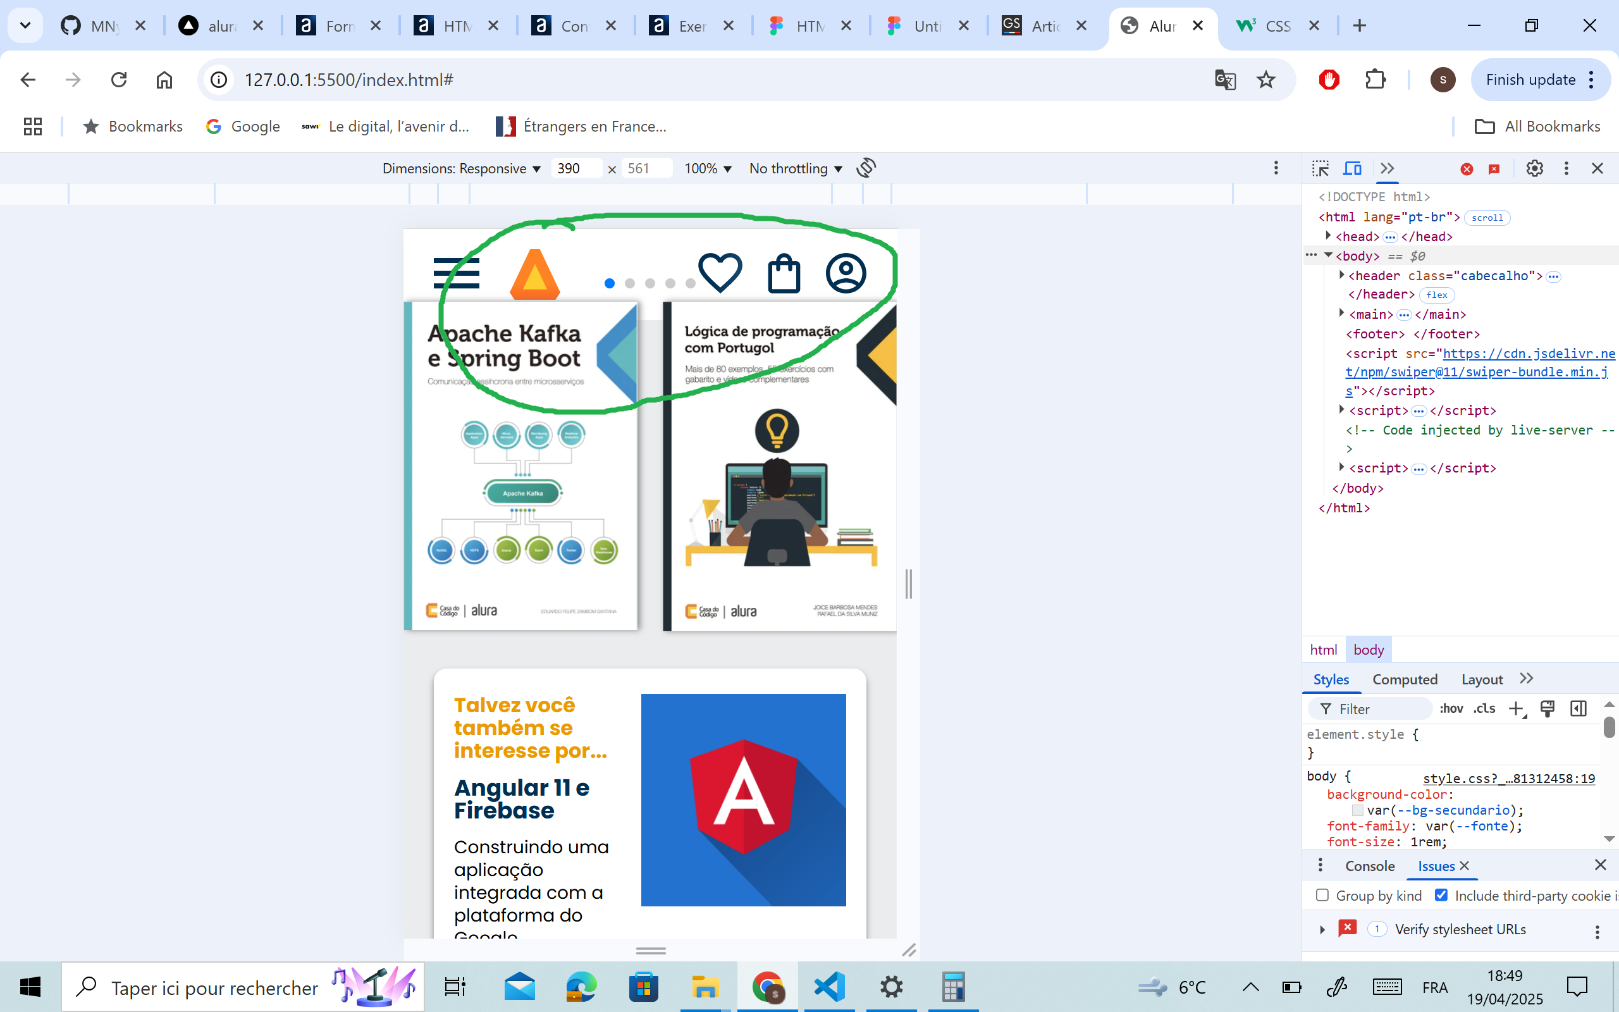Select the Styles tab
This screenshot has height=1012, width=1619.
pos(1331,679)
